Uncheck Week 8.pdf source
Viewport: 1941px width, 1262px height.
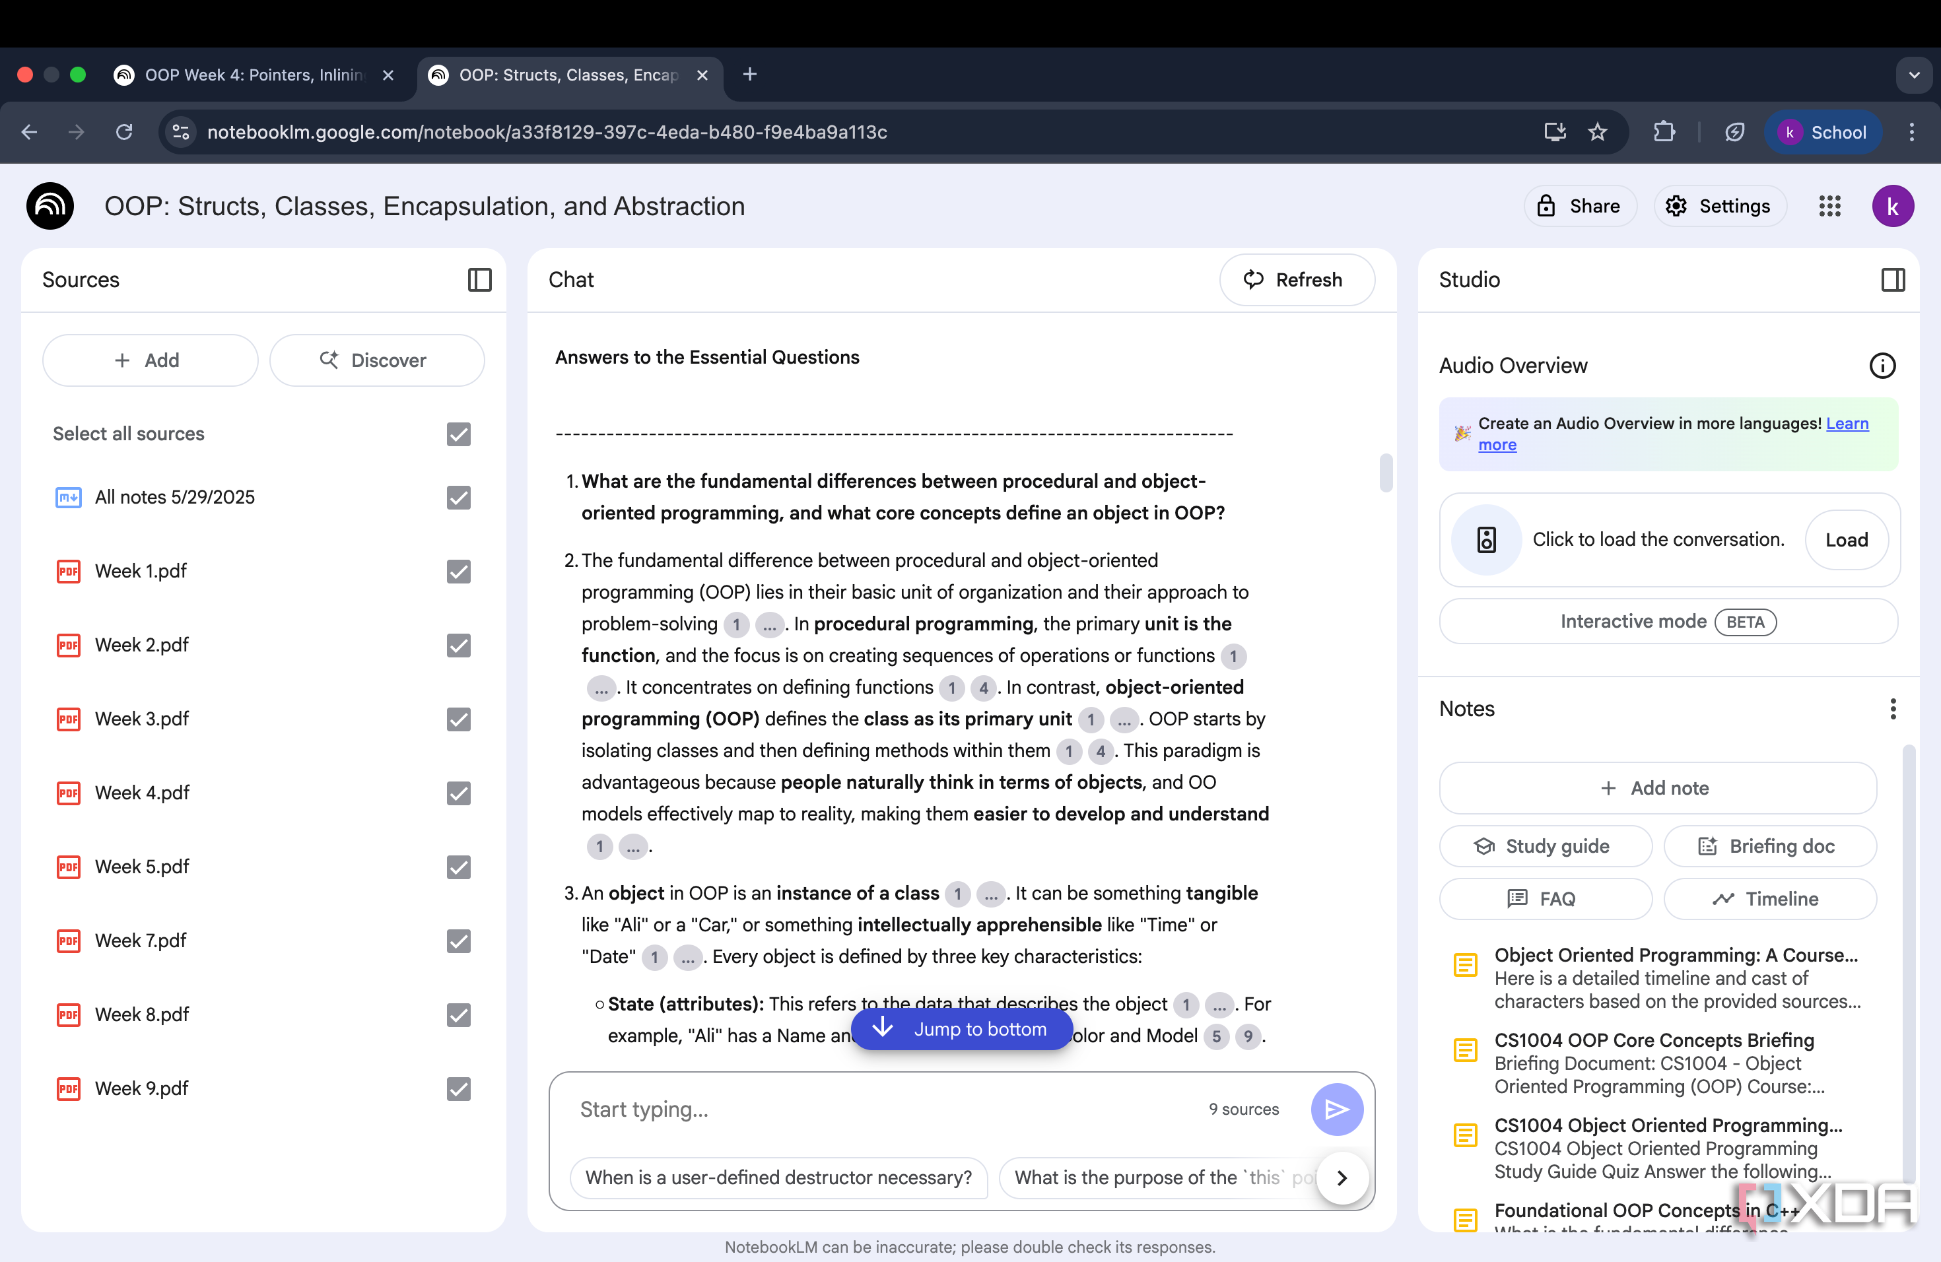458,1015
